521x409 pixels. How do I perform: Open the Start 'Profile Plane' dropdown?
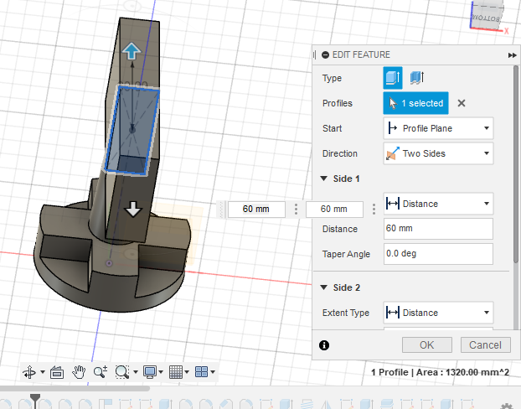pyautogui.click(x=438, y=128)
